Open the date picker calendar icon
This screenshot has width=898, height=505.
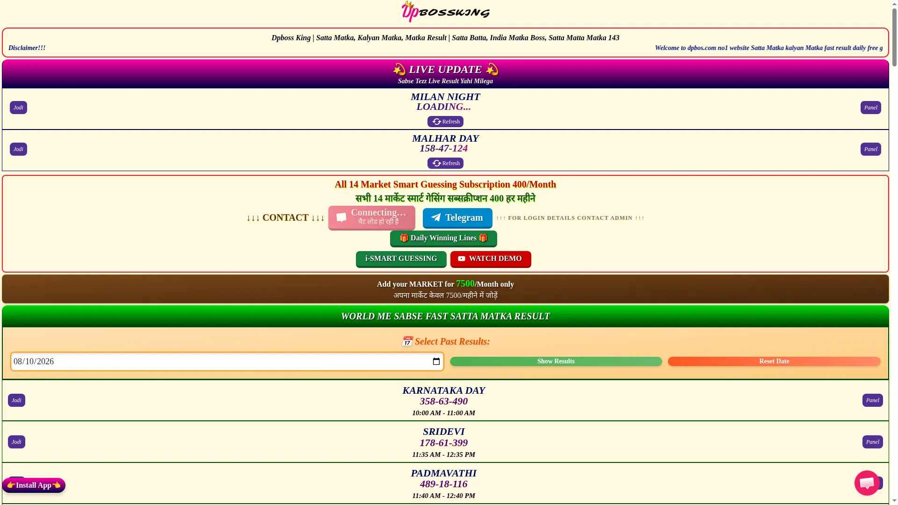[436, 361]
